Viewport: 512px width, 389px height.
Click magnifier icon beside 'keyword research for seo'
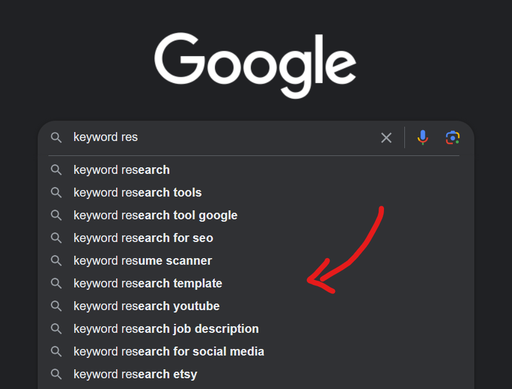(56, 238)
